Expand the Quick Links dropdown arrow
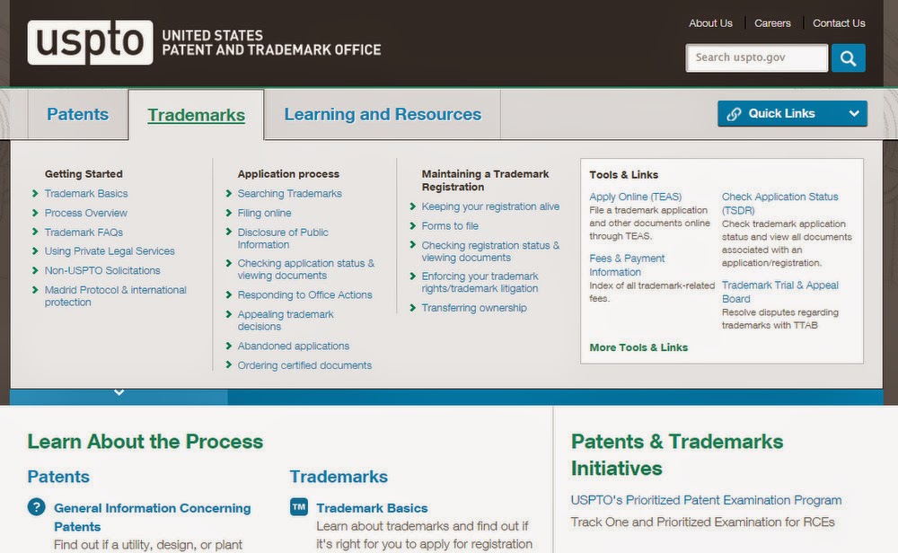This screenshot has height=553, width=898. point(854,113)
